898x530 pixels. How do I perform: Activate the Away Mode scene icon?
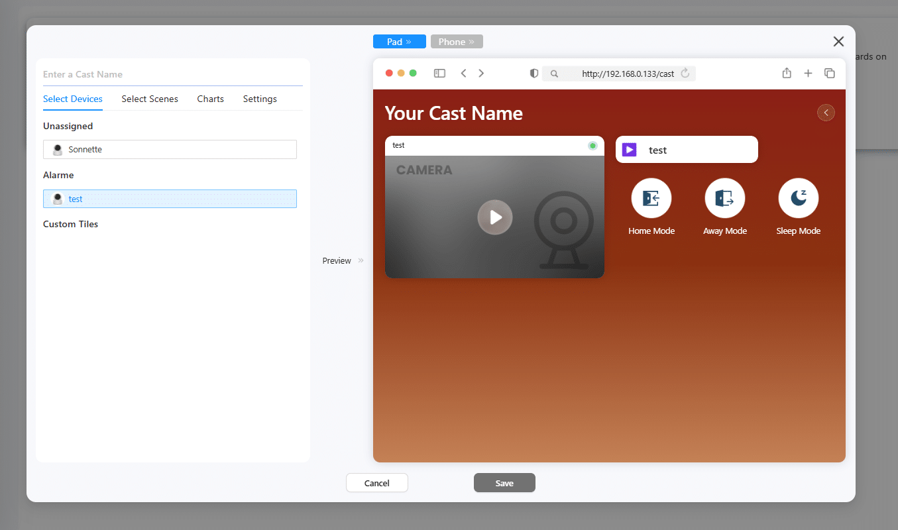(724, 198)
